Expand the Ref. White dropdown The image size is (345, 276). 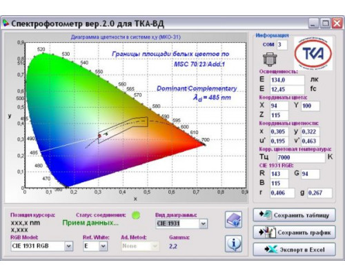[103, 246]
